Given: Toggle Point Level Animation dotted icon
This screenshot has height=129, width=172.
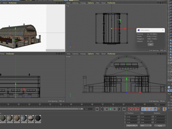Looking at the screenshot, I should tap(159, 109).
